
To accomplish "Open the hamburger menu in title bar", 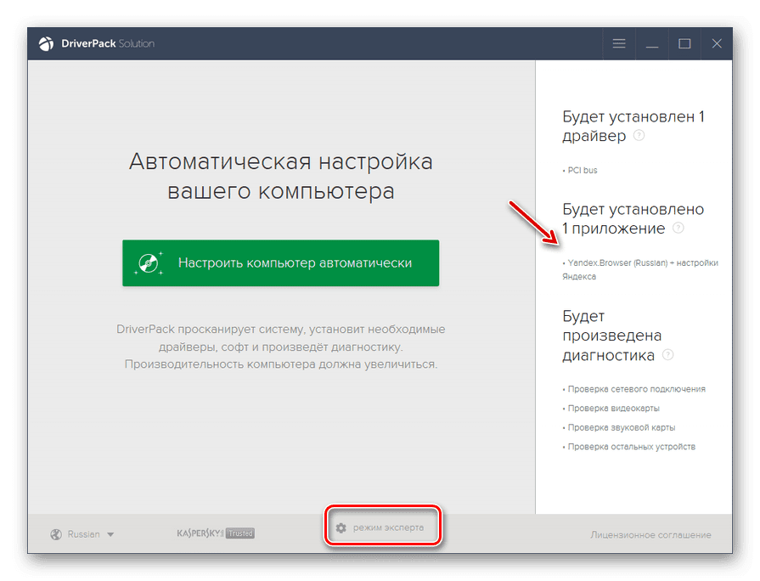I will (619, 43).
